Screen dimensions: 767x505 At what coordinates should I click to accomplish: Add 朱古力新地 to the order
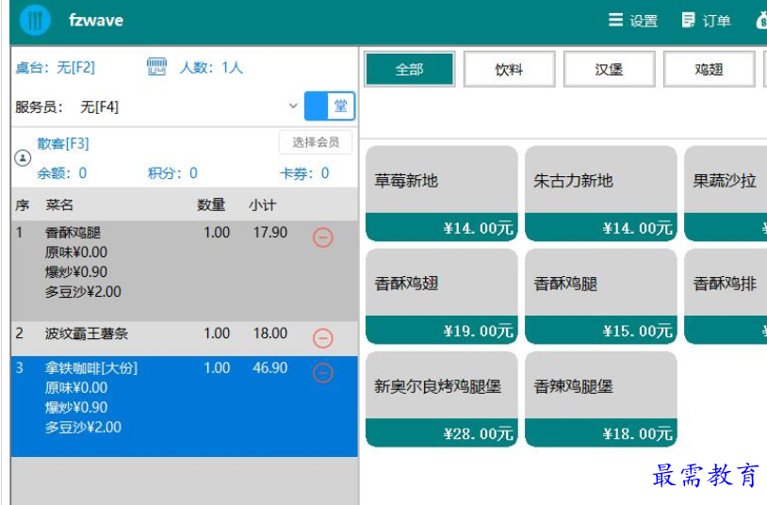pos(601,193)
